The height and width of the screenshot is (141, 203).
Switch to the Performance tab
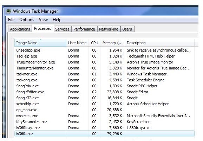click(84, 29)
